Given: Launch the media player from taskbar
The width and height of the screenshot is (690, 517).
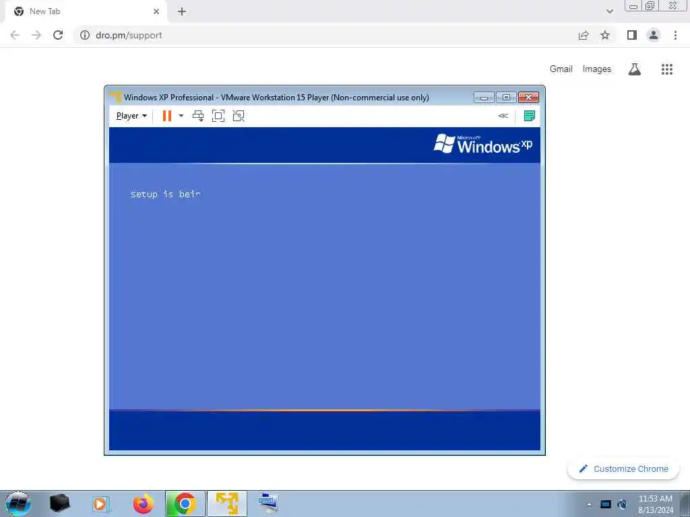Looking at the screenshot, I should tap(101, 504).
